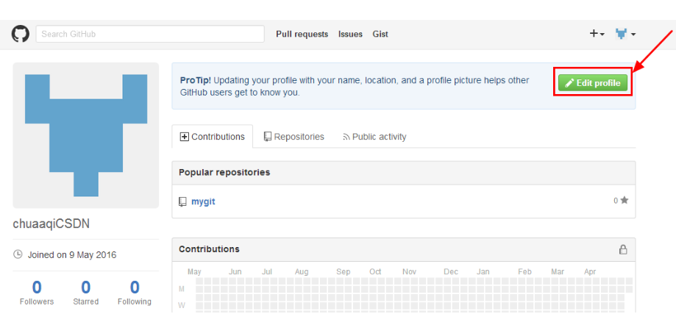
Task: Switch to the Public activity tab
Action: pos(374,137)
